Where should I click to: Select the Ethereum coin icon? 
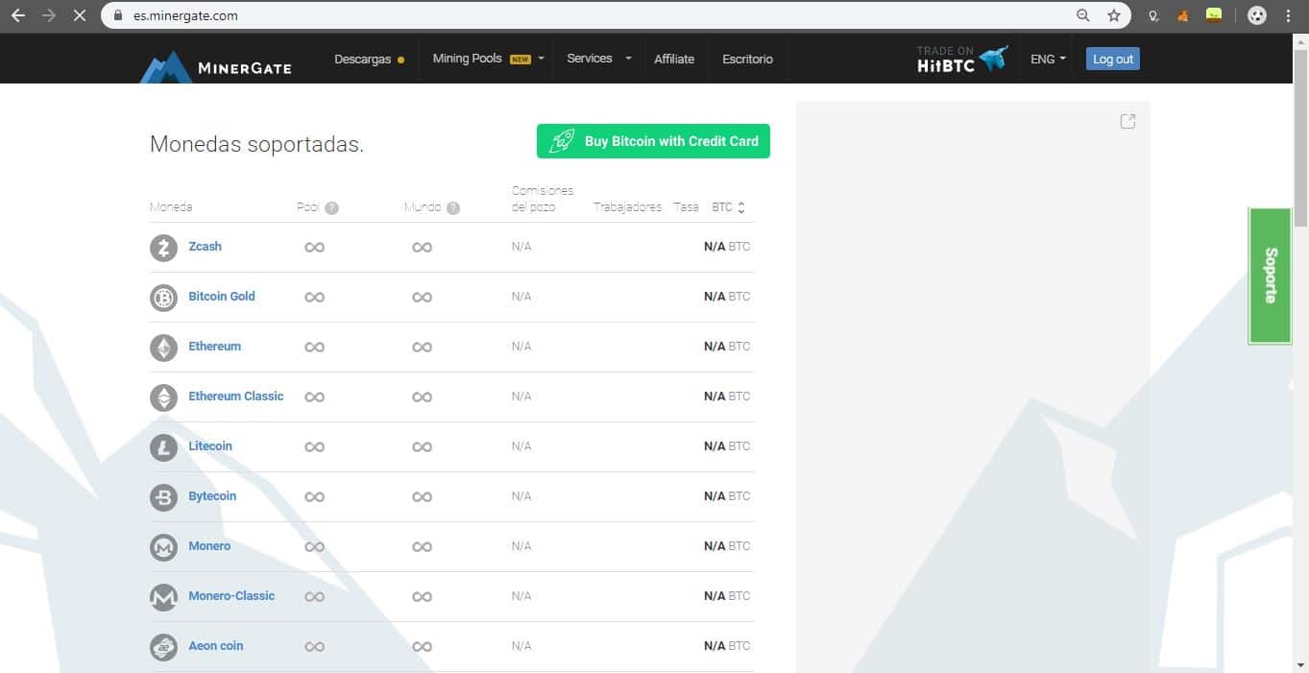(164, 348)
